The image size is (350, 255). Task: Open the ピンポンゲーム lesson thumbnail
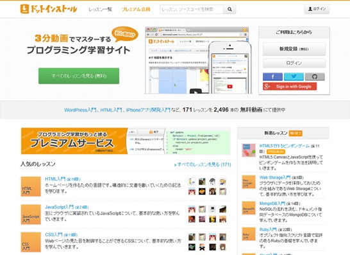(x=249, y=150)
